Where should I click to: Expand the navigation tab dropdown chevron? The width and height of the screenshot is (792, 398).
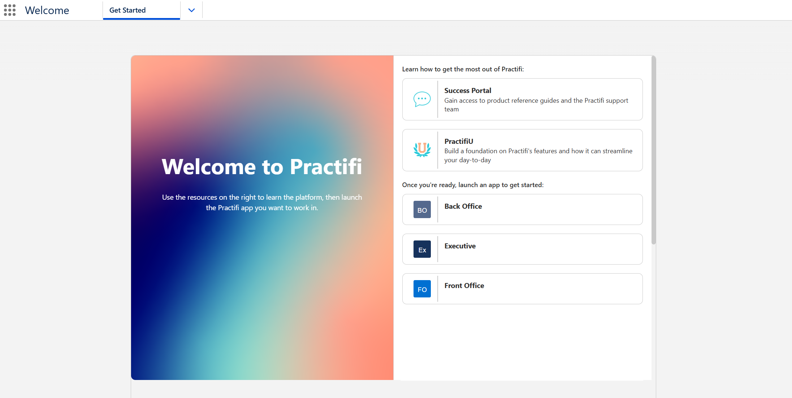[x=192, y=10]
